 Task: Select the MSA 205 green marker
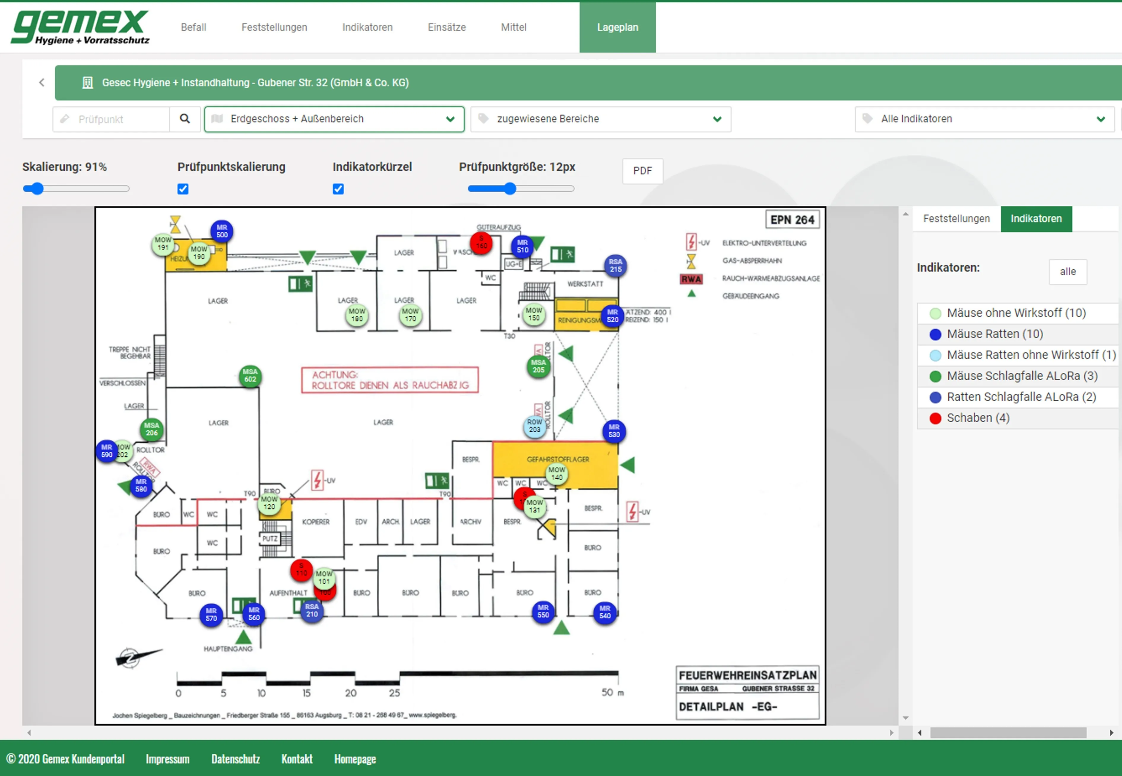point(538,366)
